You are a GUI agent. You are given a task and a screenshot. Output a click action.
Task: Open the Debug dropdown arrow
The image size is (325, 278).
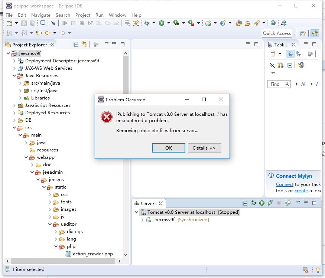(x=154, y=23)
